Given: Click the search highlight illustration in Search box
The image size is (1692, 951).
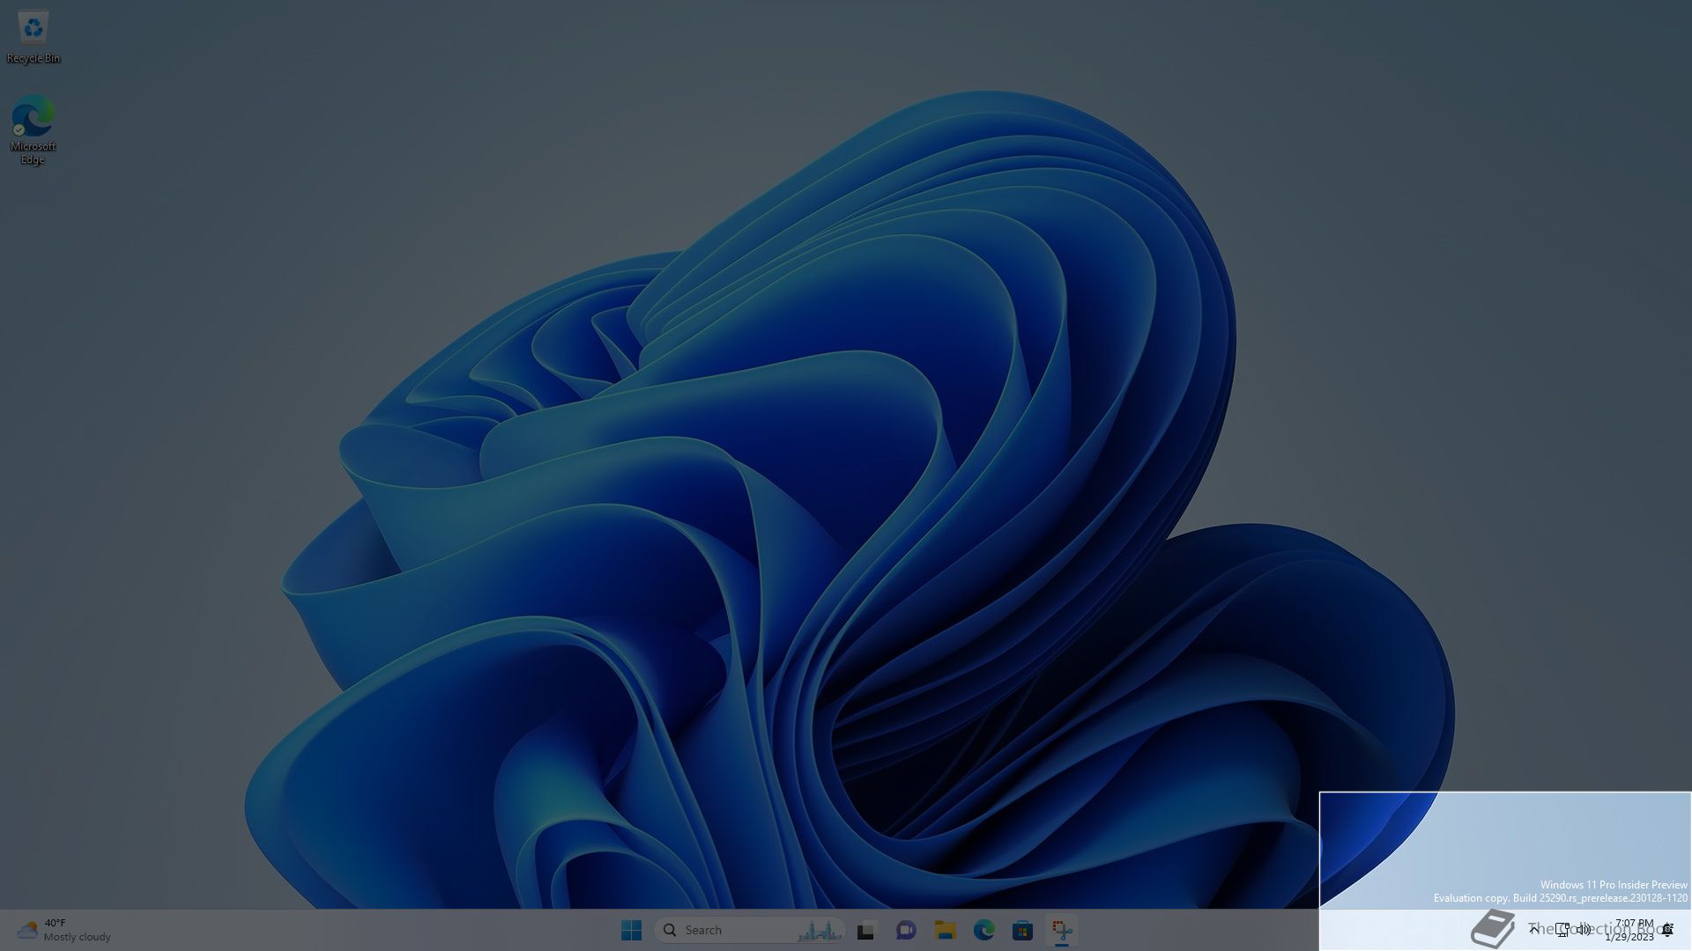Looking at the screenshot, I should [818, 930].
